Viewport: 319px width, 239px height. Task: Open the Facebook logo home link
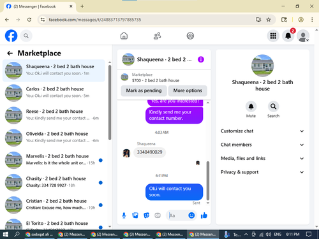click(11, 36)
